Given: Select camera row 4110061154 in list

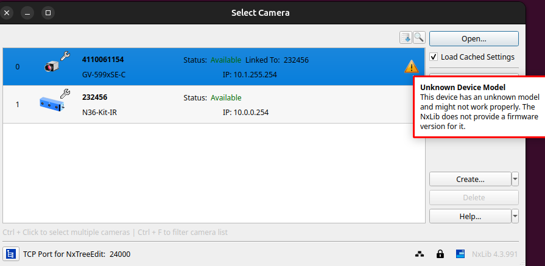Looking at the screenshot, I should click(213, 67).
